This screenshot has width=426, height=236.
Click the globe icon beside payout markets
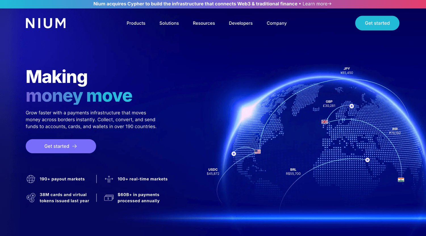31,179
